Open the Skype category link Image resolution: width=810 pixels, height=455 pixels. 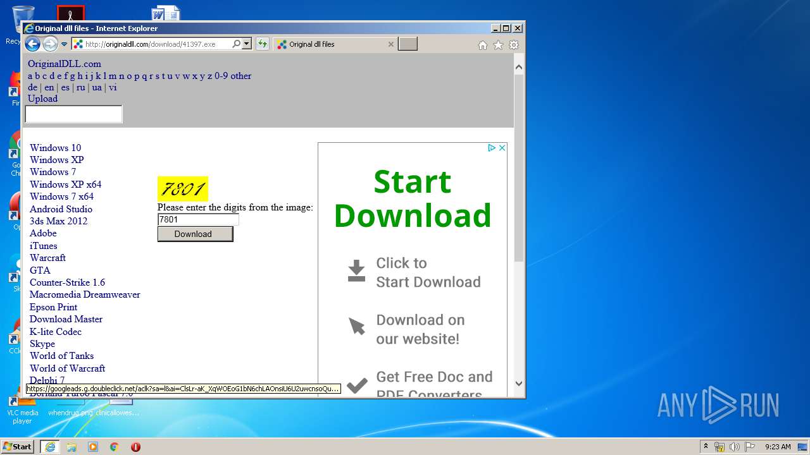pos(42,344)
